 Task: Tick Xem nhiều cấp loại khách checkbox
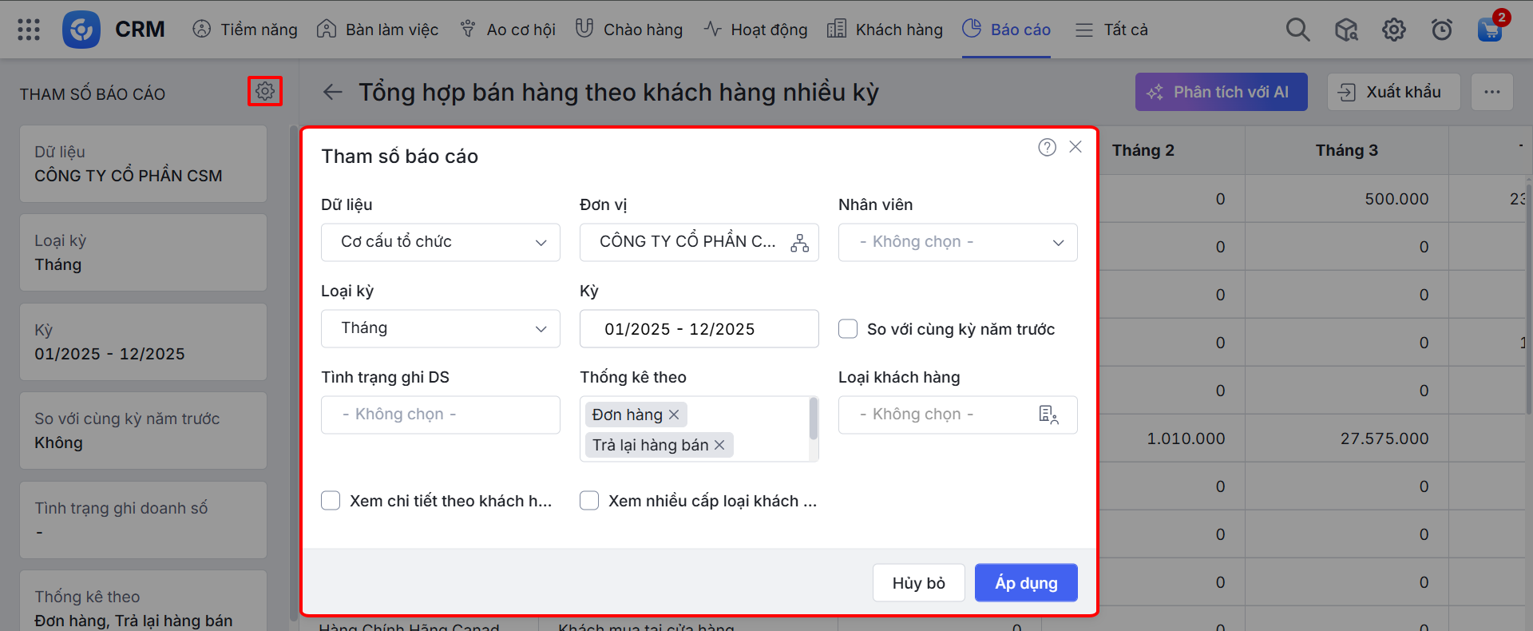(589, 501)
